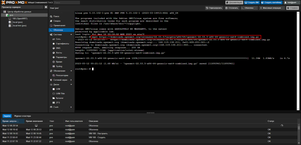The image size is (301, 145).
Task: Collapse Система section arrow
Action: tap(71, 35)
